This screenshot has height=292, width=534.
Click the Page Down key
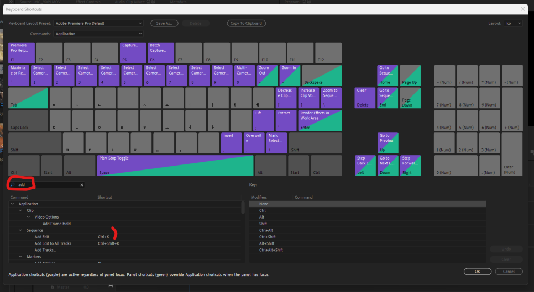pyautogui.click(x=410, y=98)
